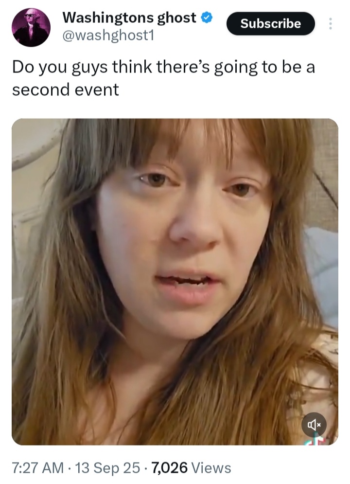Unmute the video with the speaker icon

click(x=314, y=425)
